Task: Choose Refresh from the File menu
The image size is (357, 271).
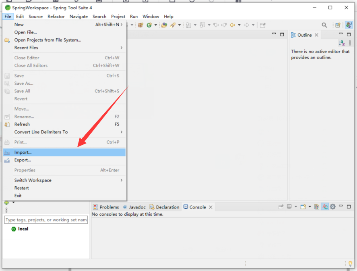Action: [64, 124]
